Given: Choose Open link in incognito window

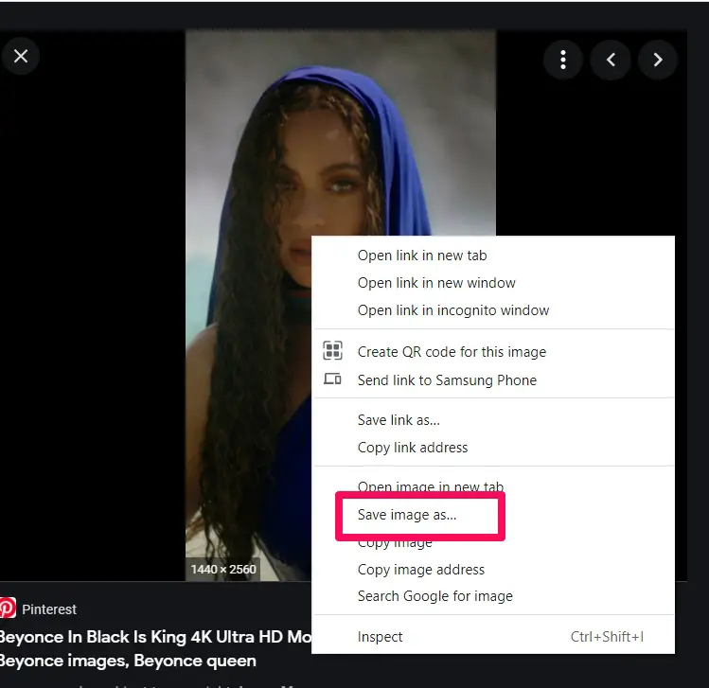Looking at the screenshot, I should point(493,310).
